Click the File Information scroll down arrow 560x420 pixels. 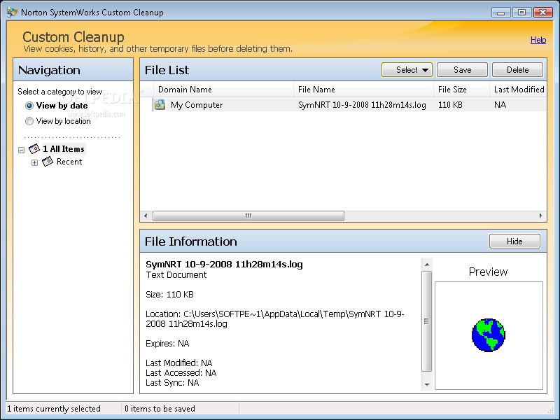pyautogui.click(x=427, y=384)
